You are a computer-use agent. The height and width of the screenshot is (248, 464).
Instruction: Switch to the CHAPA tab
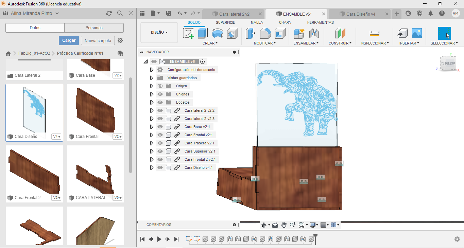(285, 22)
